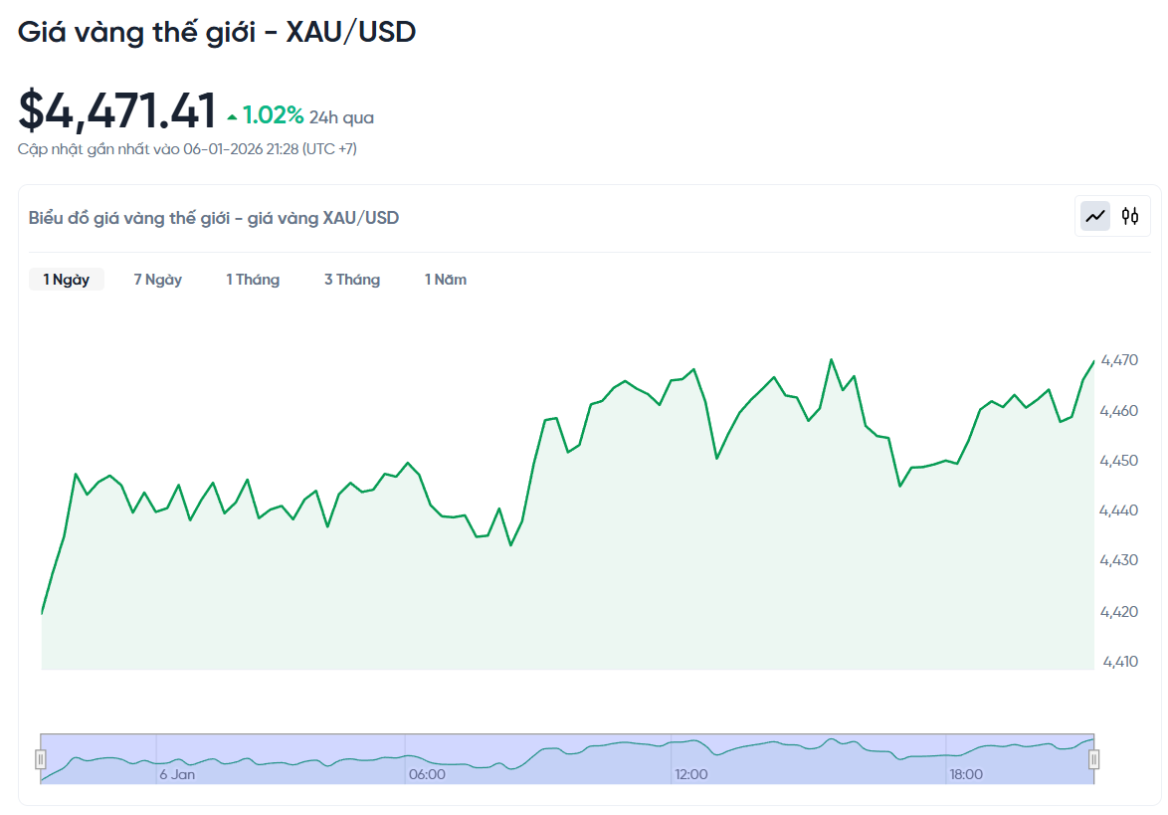Click the "18:00" label on the range bar

(x=968, y=773)
